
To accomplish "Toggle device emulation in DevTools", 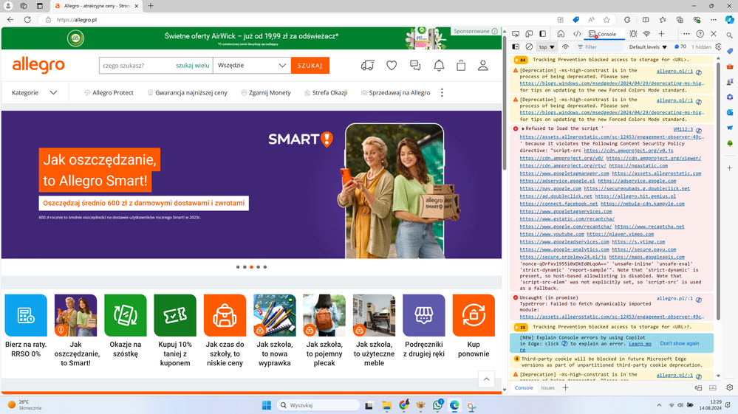I will pyautogui.click(x=529, y=34).
